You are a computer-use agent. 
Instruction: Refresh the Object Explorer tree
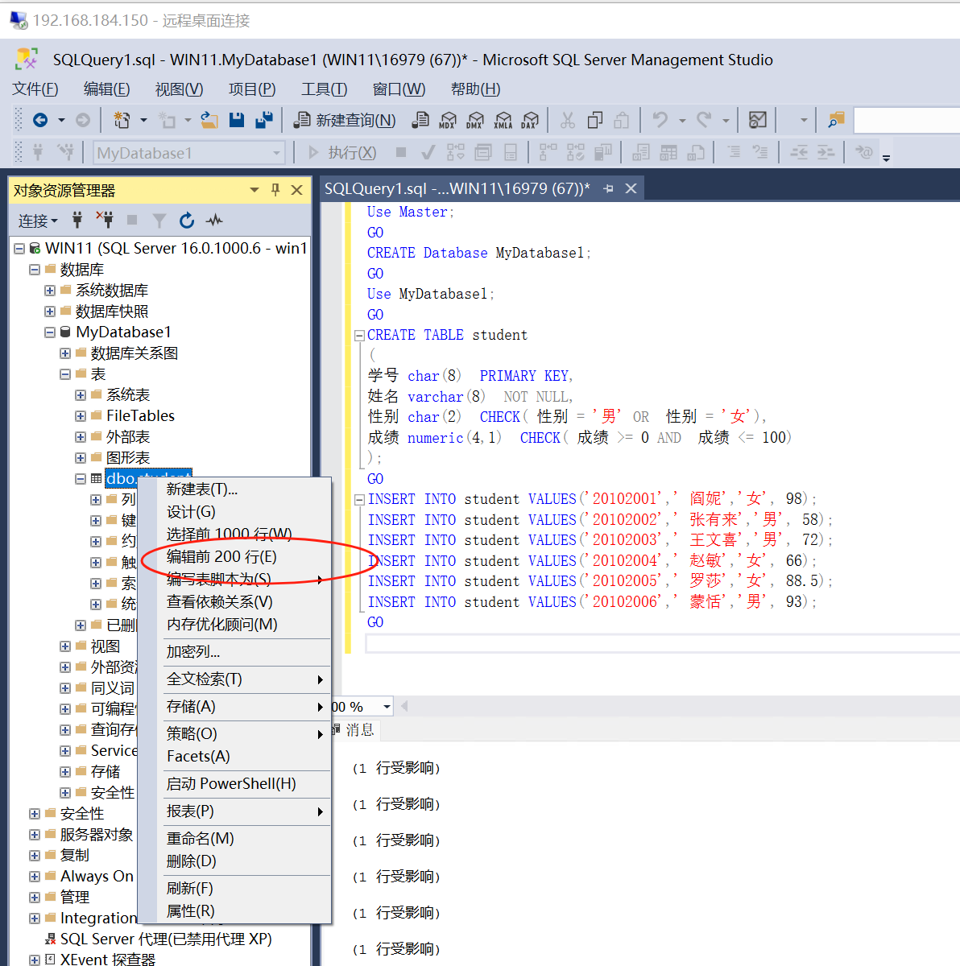click(187, 220)
